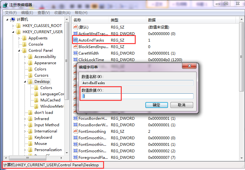This screenshot has height=170, width=245.
Task: Select the LanguageCor... tree key
Action: tap(52, 94)
